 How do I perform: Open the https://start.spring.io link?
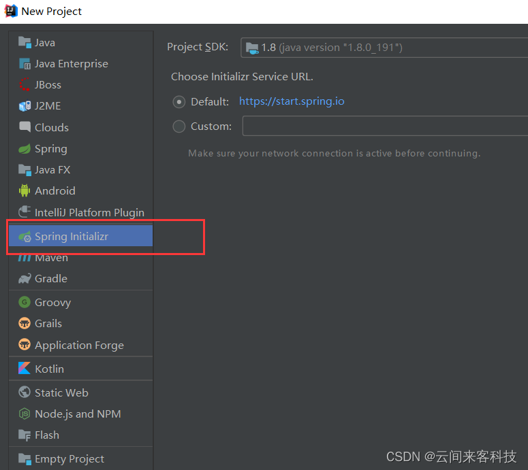292,101
